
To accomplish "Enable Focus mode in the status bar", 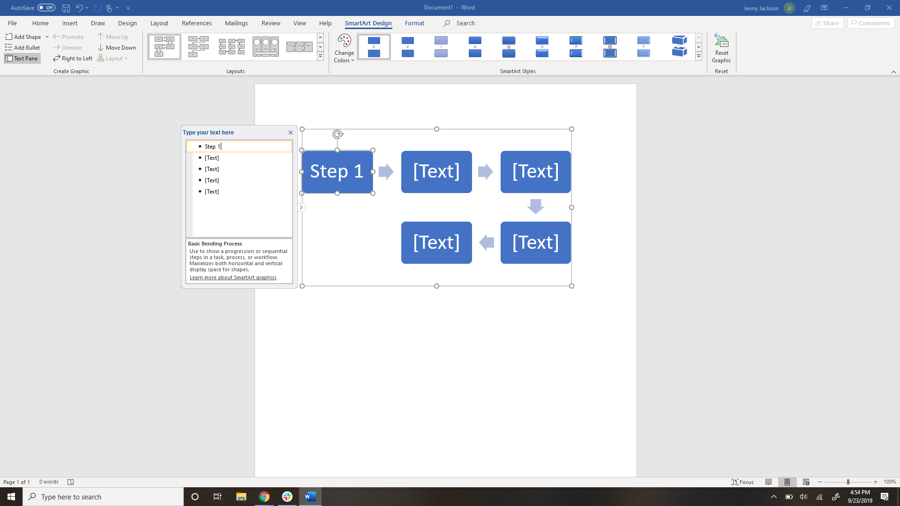I will (743, 482).
